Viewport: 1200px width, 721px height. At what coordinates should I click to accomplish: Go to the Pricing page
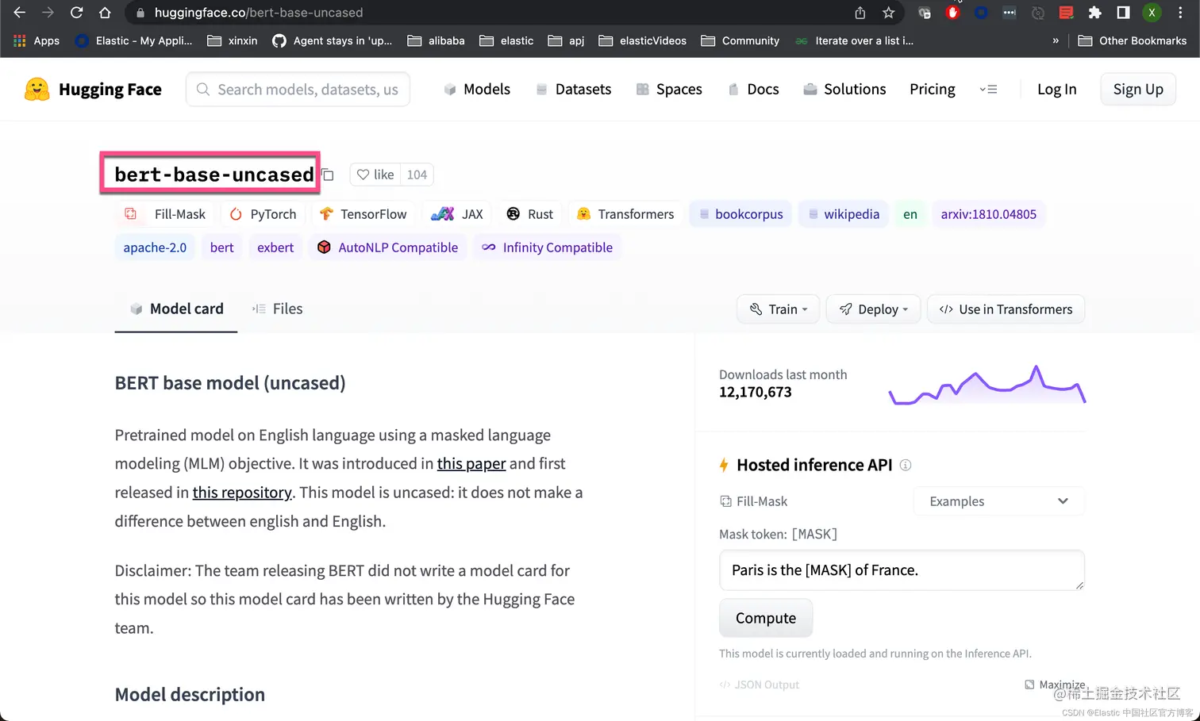933,89
